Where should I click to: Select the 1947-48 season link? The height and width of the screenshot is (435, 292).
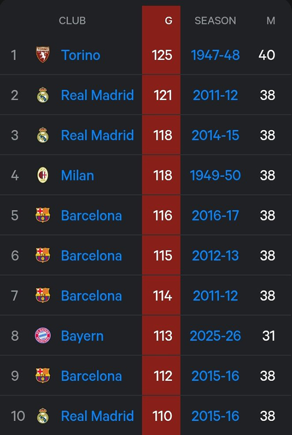tap(215, 55)
